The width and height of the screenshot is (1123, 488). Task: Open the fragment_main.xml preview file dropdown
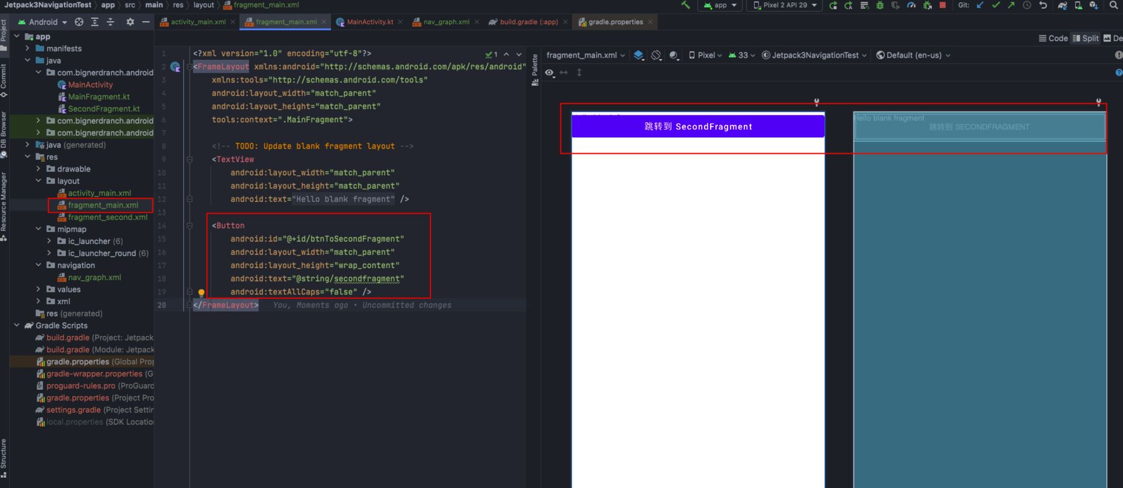coord(585,55)
